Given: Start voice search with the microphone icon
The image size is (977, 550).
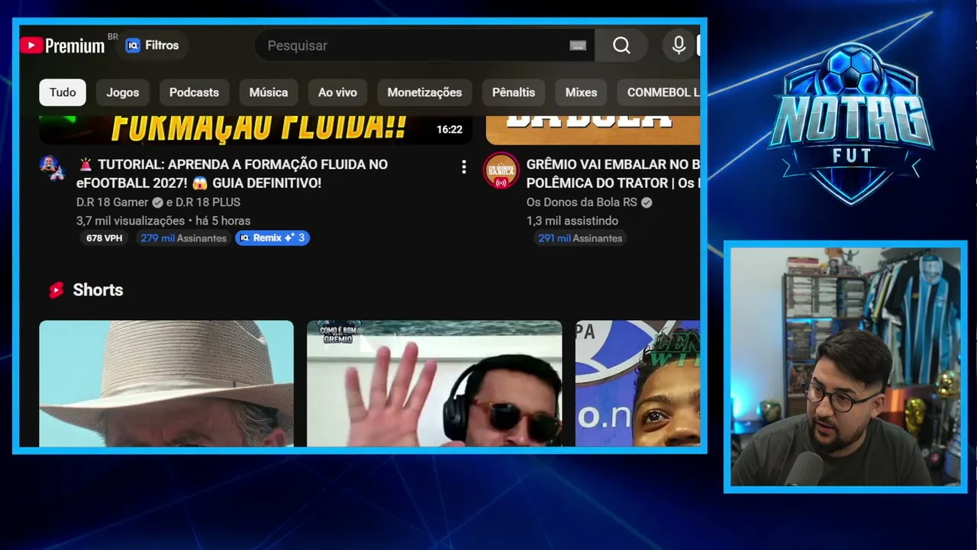Looking at the screenshot, I should pyautogui.click(x=679, y=46).
